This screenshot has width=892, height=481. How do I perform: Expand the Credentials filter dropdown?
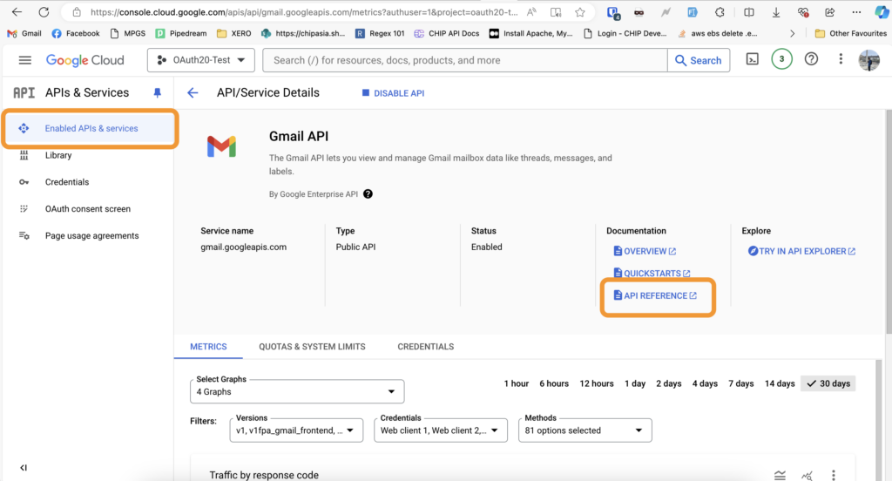click(440, 430)
